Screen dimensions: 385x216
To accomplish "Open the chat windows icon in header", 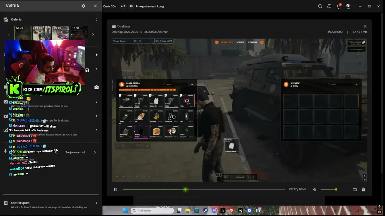I will click(329, 6).
